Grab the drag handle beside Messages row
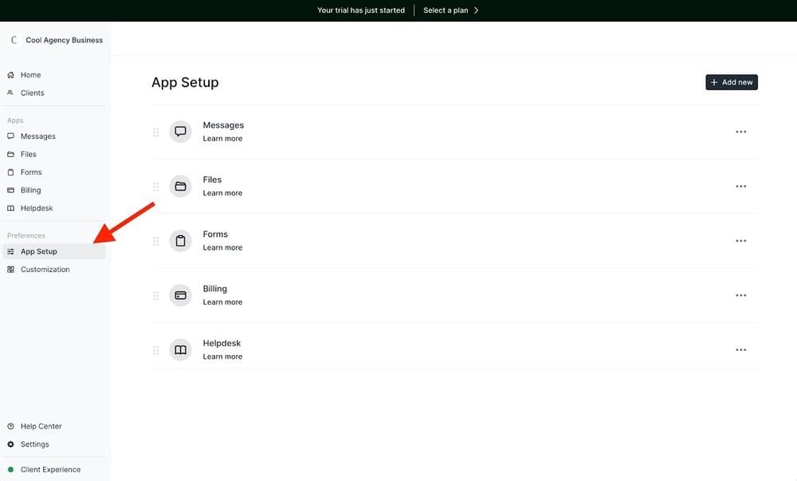This screenshot has width=797, height=481. pos(156,132)
